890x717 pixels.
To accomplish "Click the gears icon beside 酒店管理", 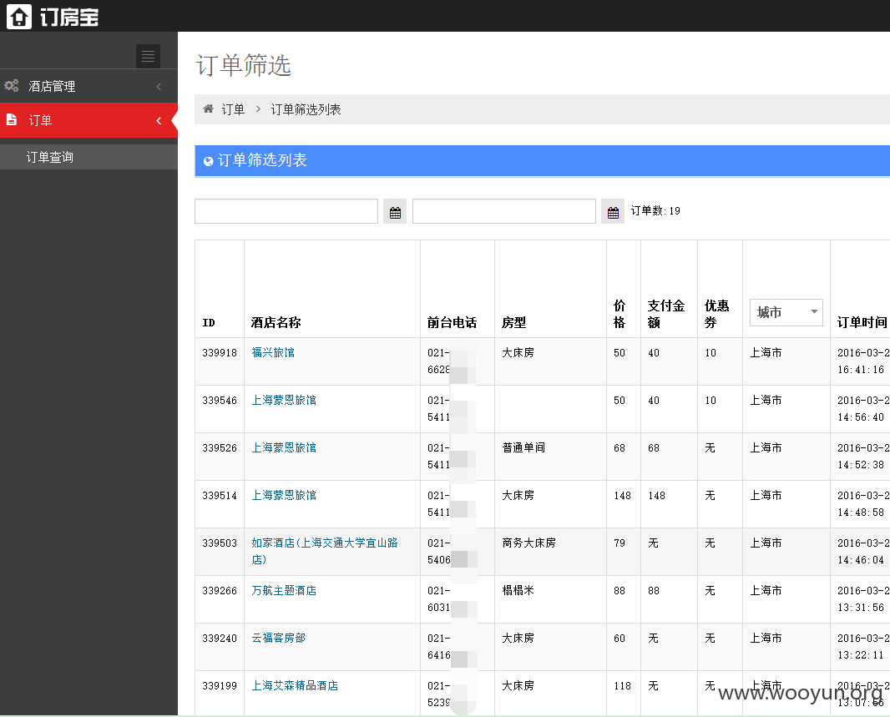I will [12, 86].
